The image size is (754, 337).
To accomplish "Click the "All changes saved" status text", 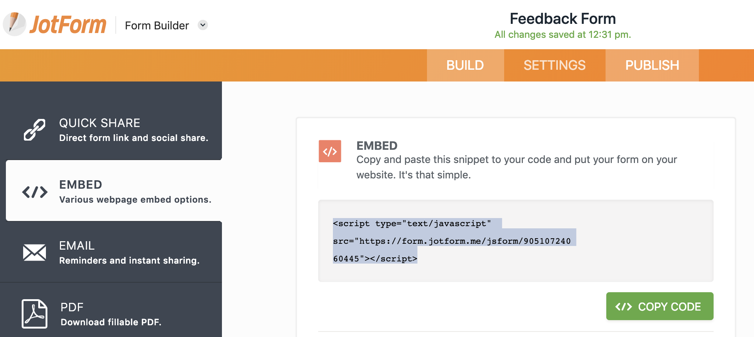I will click(x=563, y=35).
